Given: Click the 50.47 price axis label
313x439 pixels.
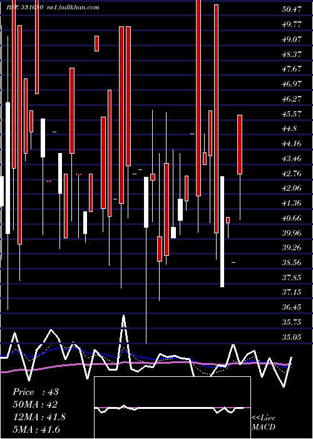Looking at the screenshot, I should pyautogui.click(x=292, y=9).
